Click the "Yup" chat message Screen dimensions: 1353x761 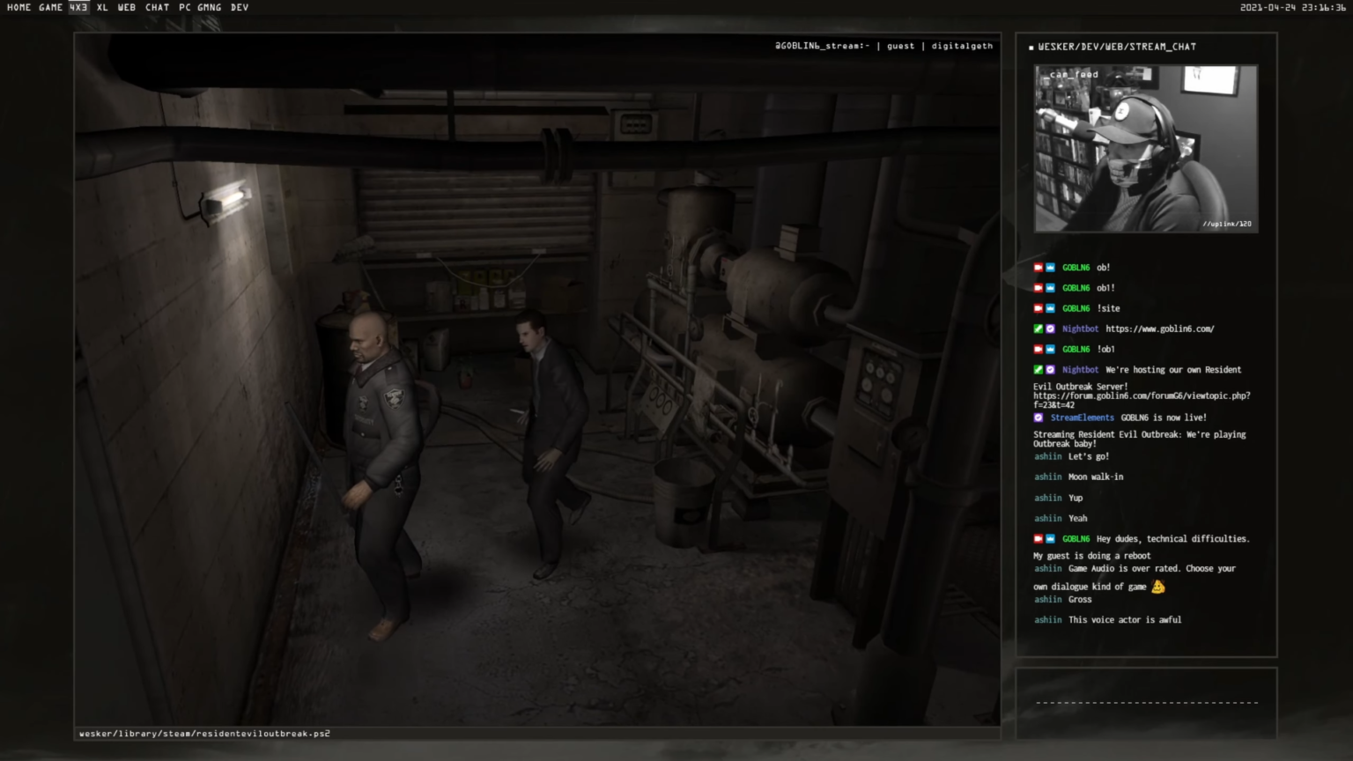(1076, 499)
